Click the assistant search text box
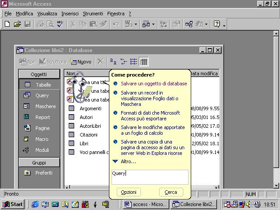 tap(150, 177)
